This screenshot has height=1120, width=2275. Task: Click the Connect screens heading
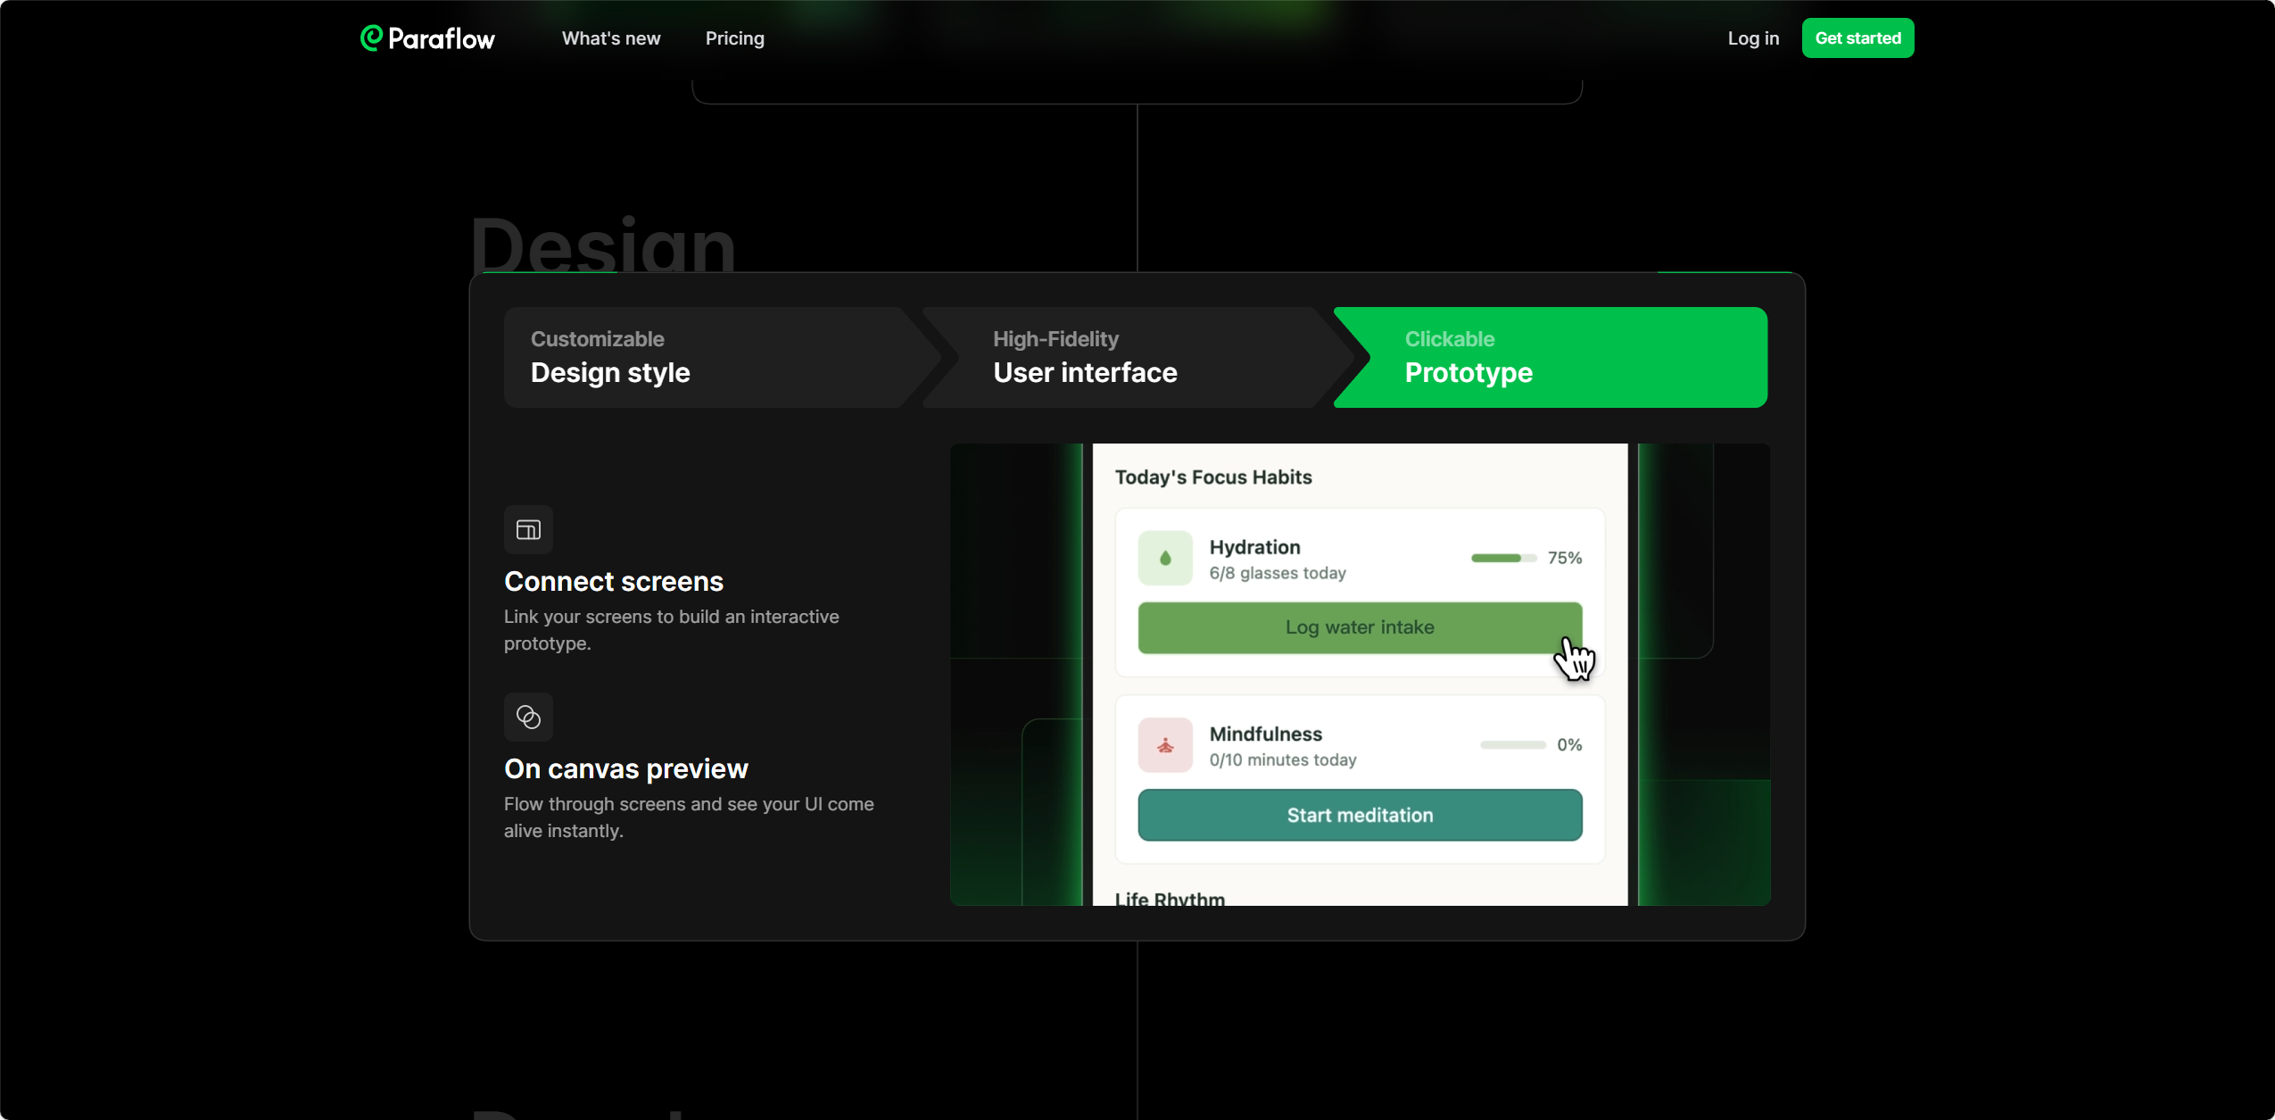point(614,582)
